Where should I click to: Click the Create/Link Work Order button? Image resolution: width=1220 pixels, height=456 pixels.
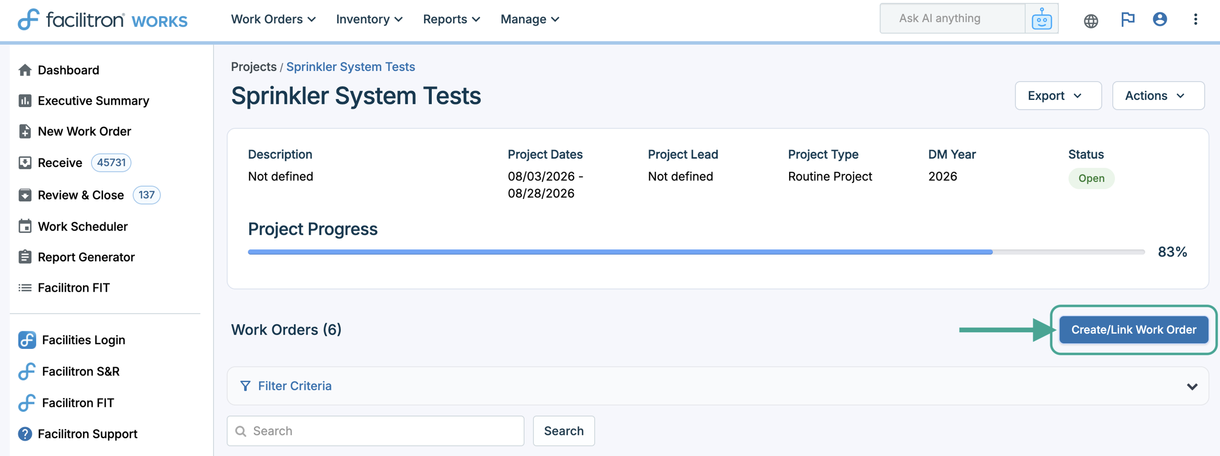pos(1133,329)
